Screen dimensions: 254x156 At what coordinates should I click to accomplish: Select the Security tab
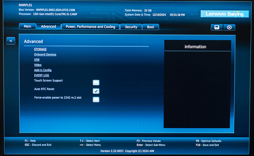pos(131,27)
